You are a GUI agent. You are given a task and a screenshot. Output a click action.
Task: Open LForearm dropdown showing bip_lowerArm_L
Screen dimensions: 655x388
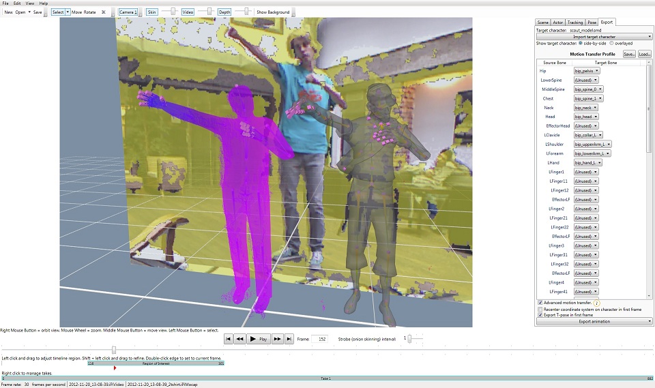click(x=592, y=153)
